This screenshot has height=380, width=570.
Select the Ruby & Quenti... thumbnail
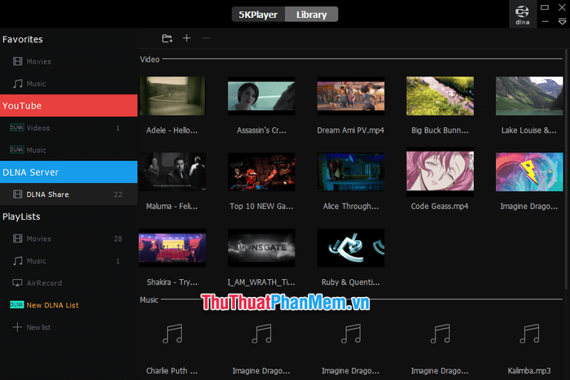coord(351,247)
